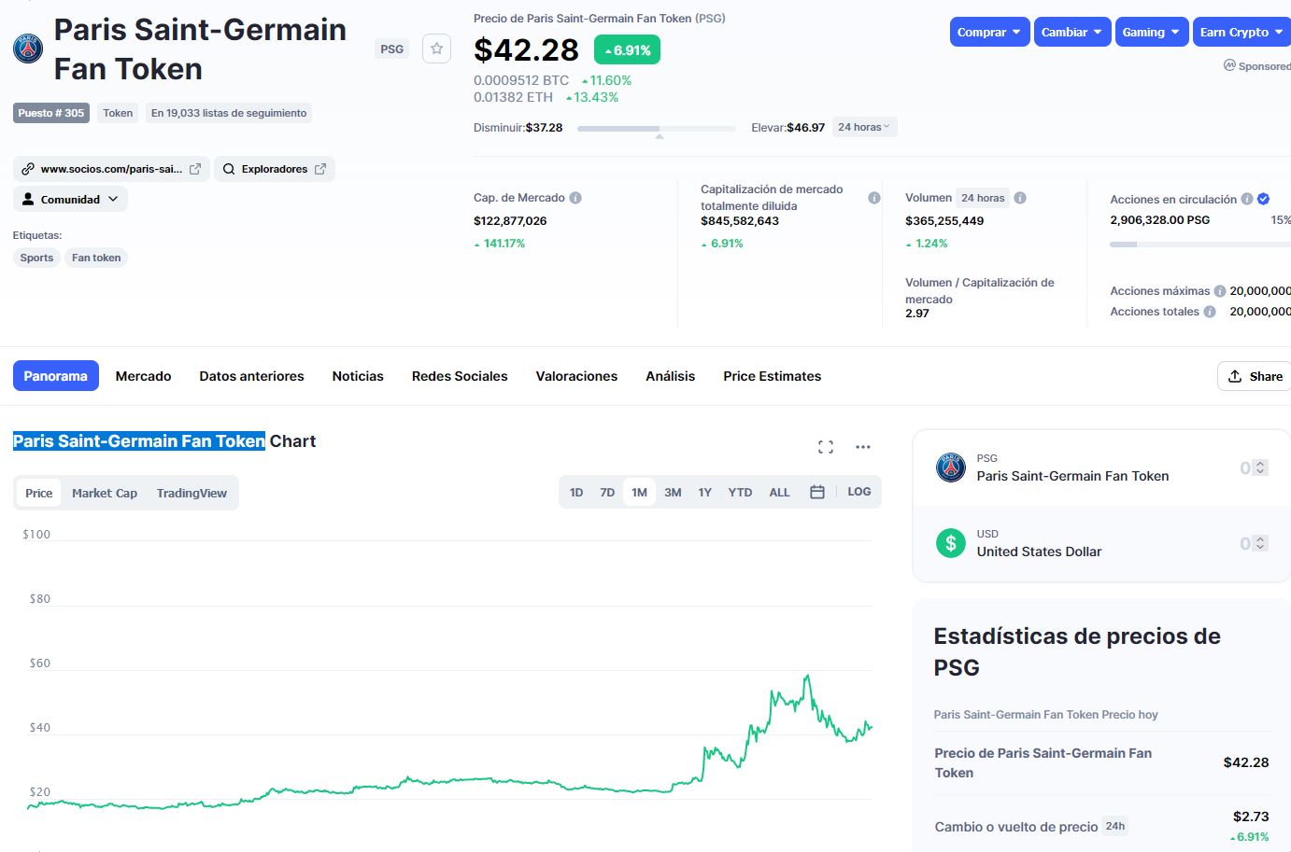1291x852 pixels.
Task: Switch chart to TradingView
Action: tap(192, 493)
